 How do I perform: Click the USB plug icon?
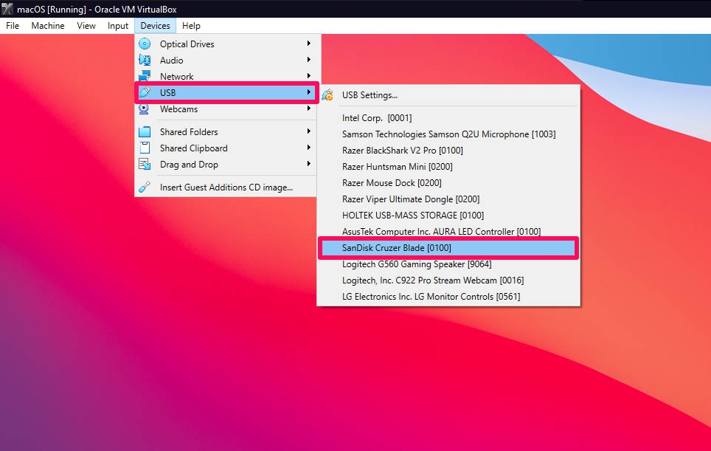point(145,92)
